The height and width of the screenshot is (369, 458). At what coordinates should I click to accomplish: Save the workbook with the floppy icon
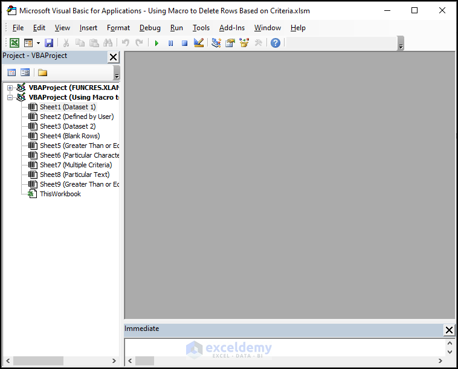click(x=49, y=43)
